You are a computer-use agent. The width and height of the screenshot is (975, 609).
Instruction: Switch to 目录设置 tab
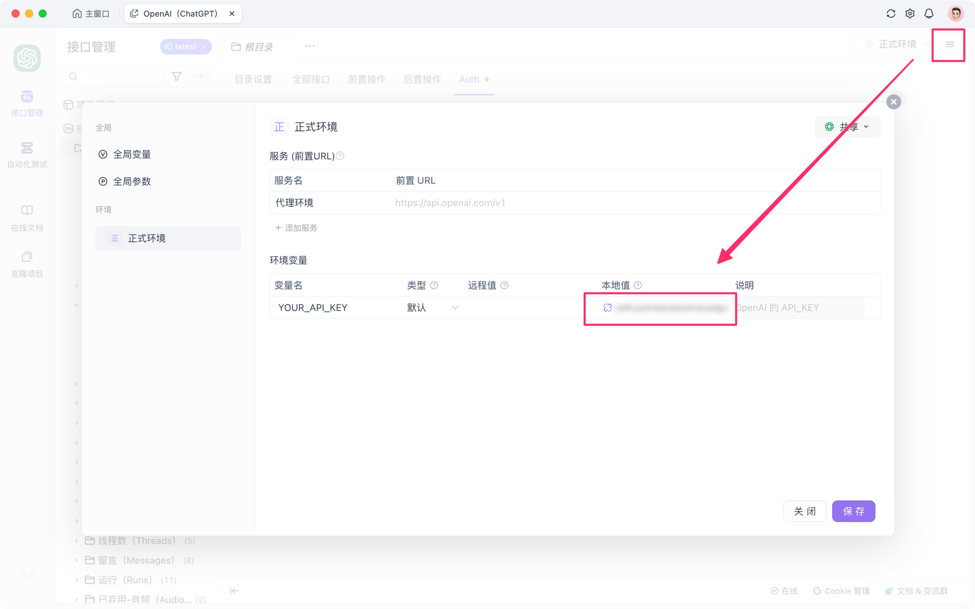[253, 79]
